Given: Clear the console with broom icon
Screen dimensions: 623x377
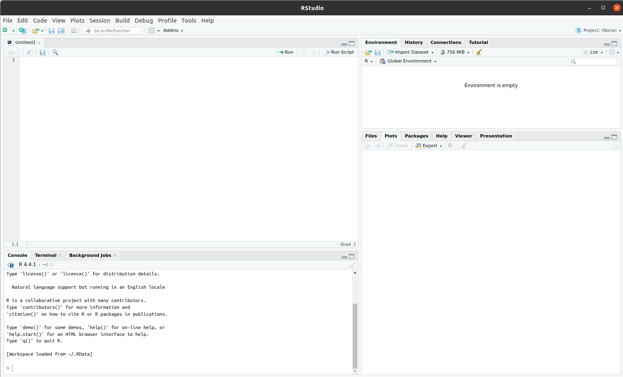Looking at the screenshot, I should [352, 265].
